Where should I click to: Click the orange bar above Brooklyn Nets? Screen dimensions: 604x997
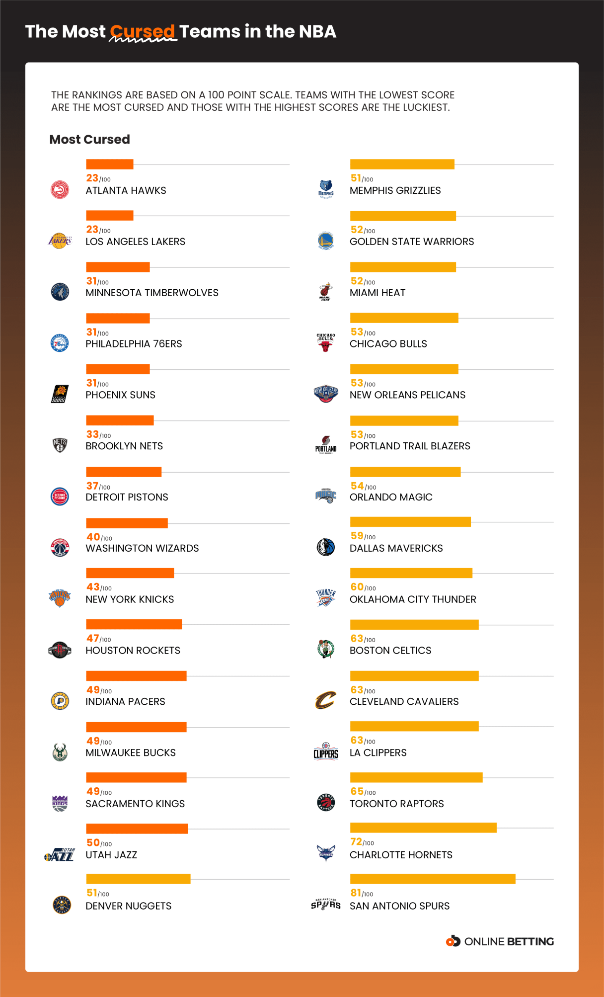point(120,420)
